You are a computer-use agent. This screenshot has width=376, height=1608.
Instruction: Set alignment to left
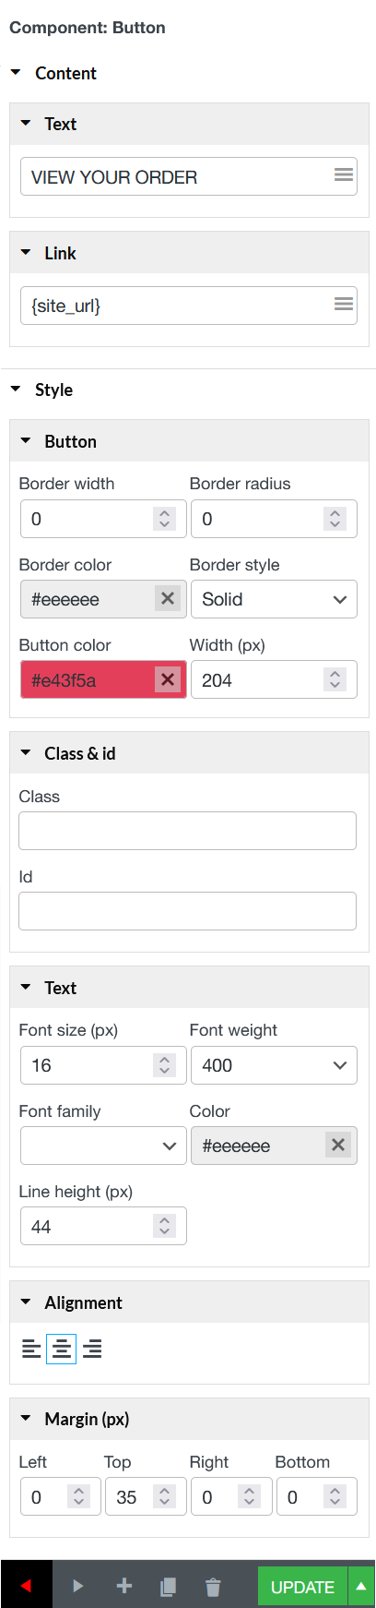coord(31,1349)
